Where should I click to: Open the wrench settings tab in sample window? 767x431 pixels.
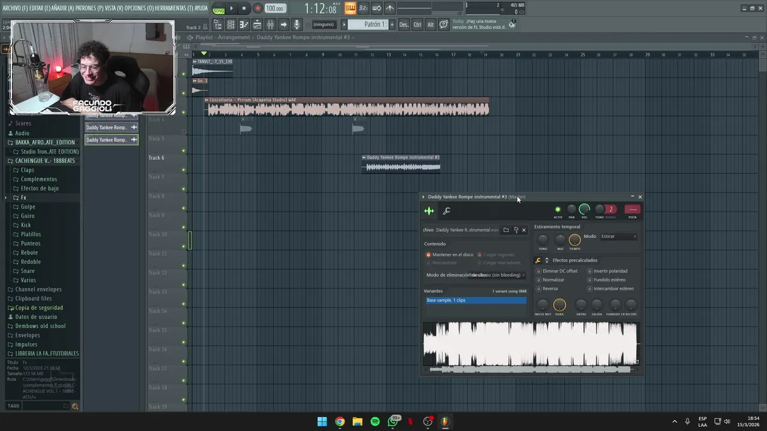pyautogui.click(x=446, y=211)
